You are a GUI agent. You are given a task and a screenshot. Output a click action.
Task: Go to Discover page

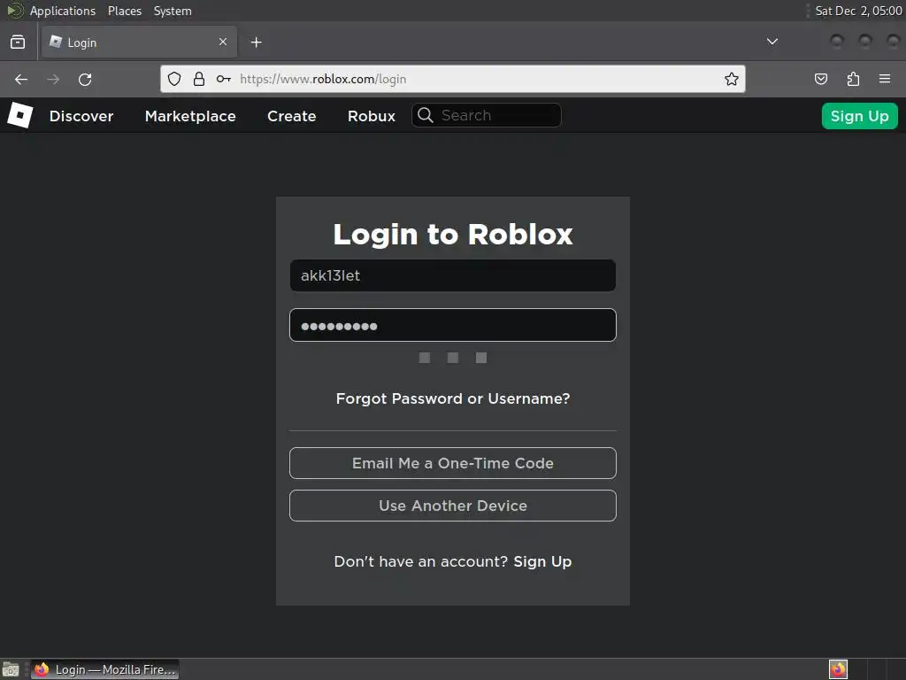pyautogui.click(x=81, y=116)
